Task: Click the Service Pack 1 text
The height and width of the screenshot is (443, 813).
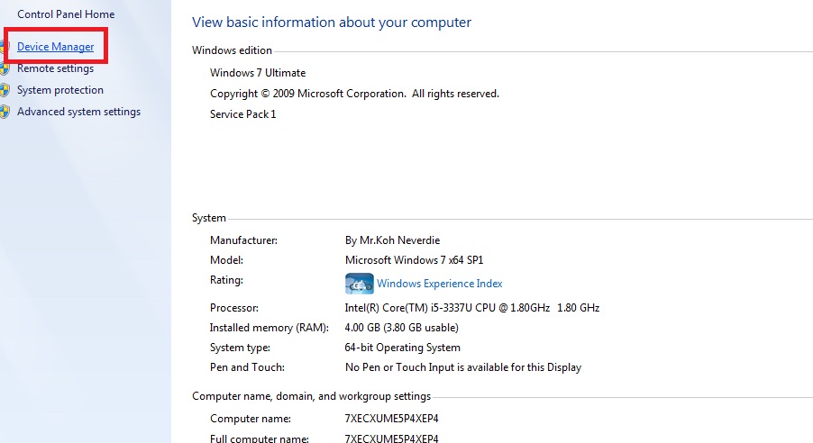Action: click(242, 114)
